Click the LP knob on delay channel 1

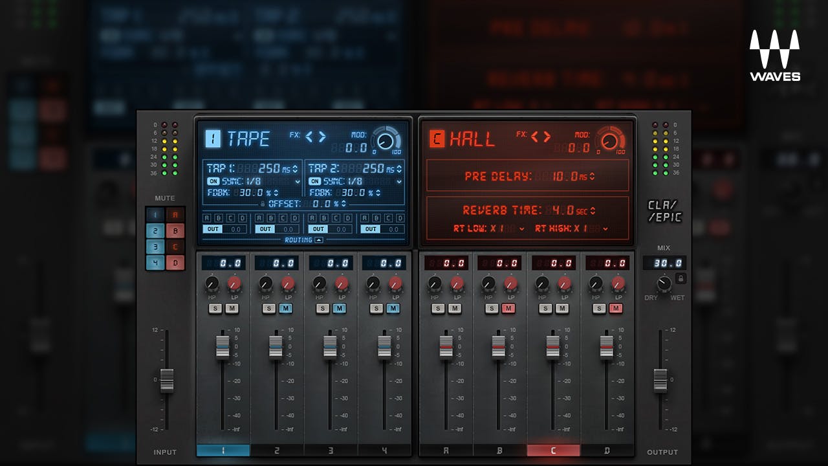(x=234, y=283)
